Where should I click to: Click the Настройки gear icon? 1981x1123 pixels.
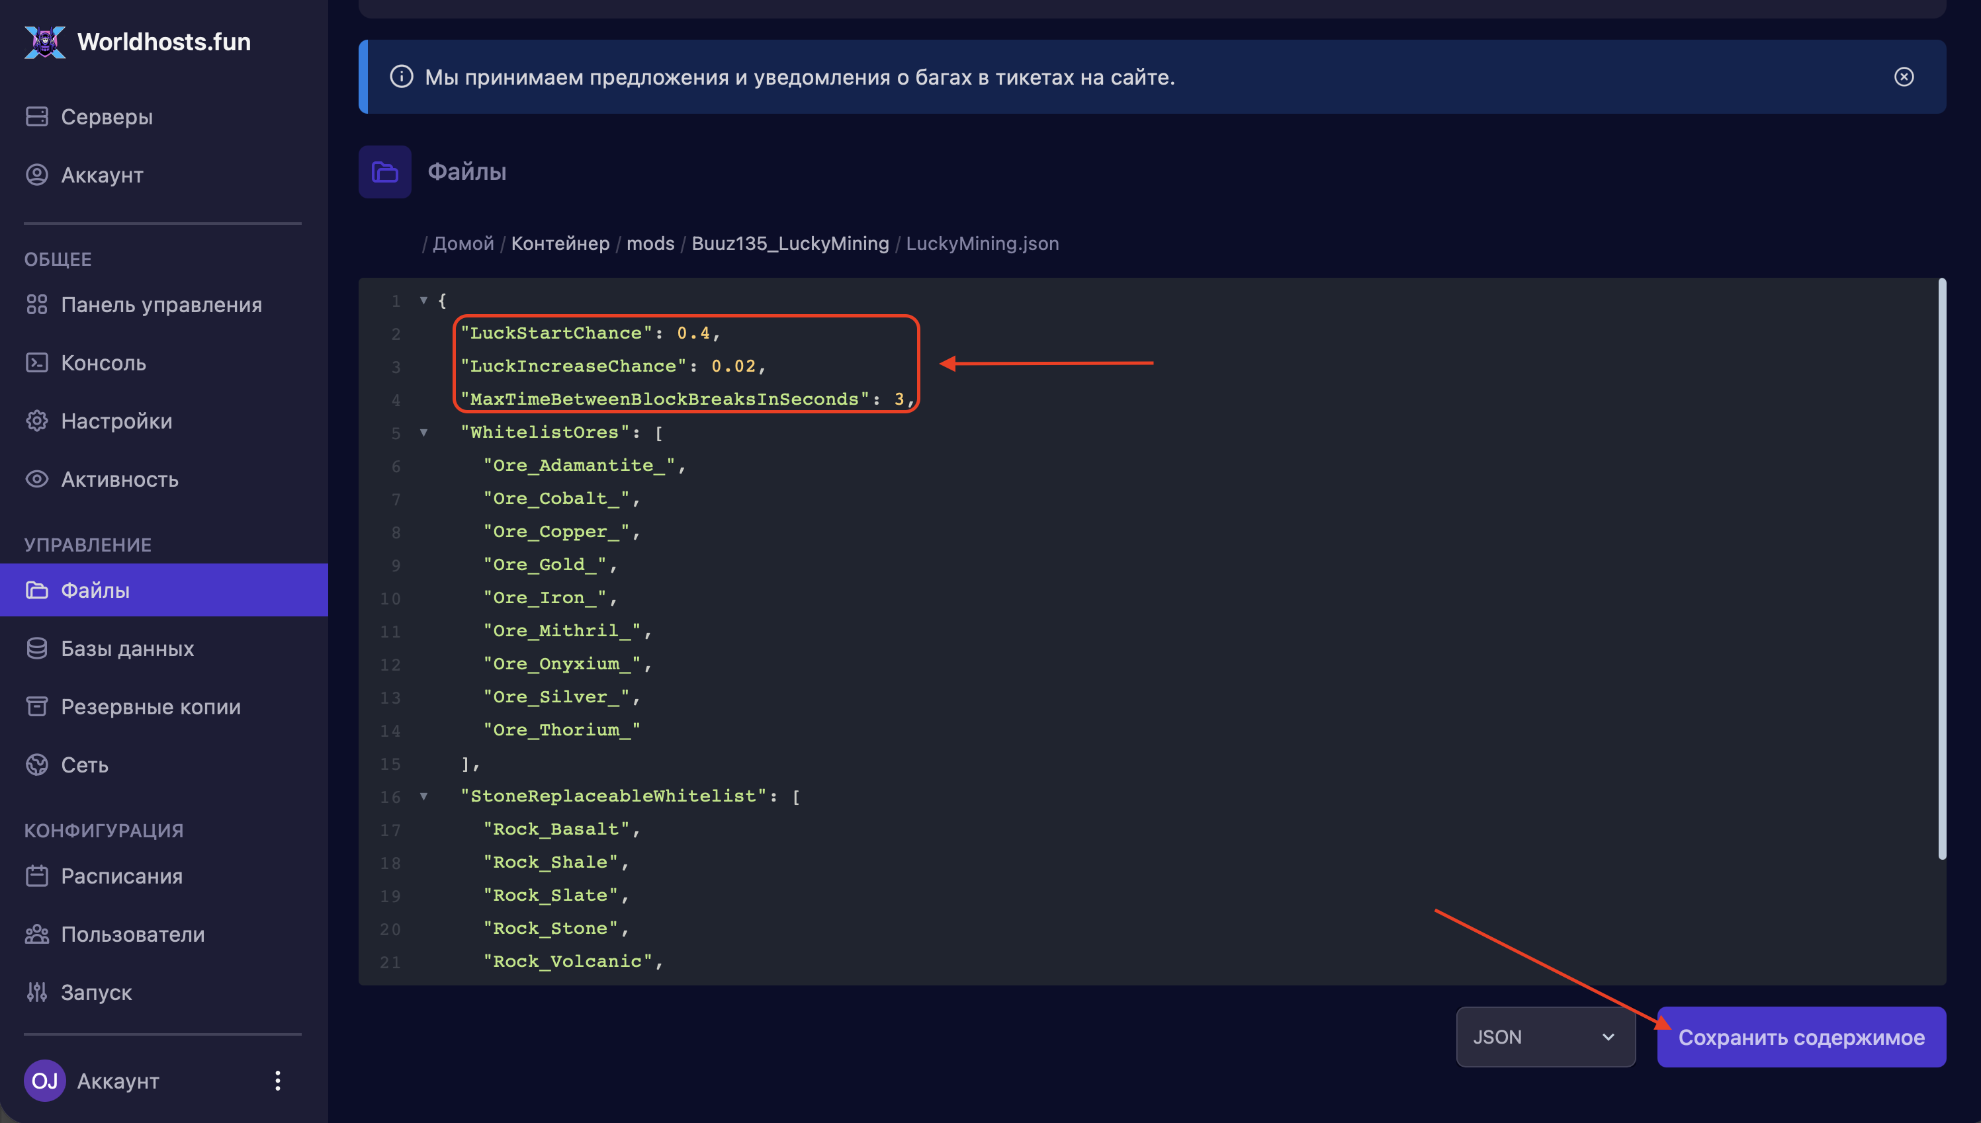pos(36,421)
